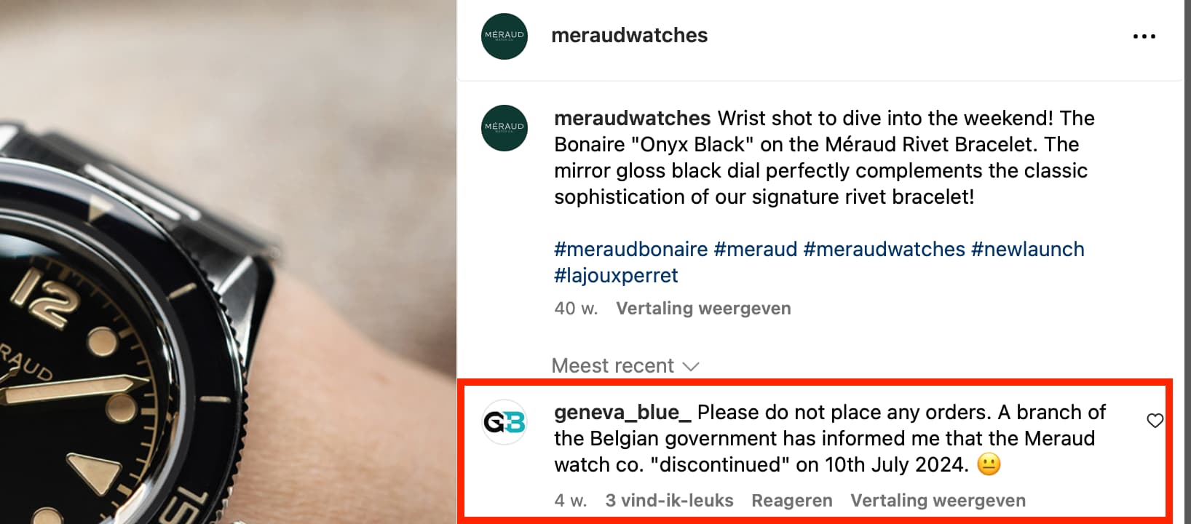Open Meraud avatar in the post header
This screenshot has height=524, width=1191.
504,36
